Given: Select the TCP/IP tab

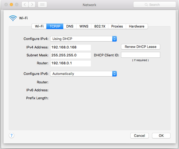Looking at the screenshot, I should coord(55,26).
